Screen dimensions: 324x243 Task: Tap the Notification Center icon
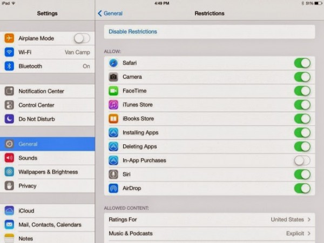pyautogui.click(x=9, y=91)
